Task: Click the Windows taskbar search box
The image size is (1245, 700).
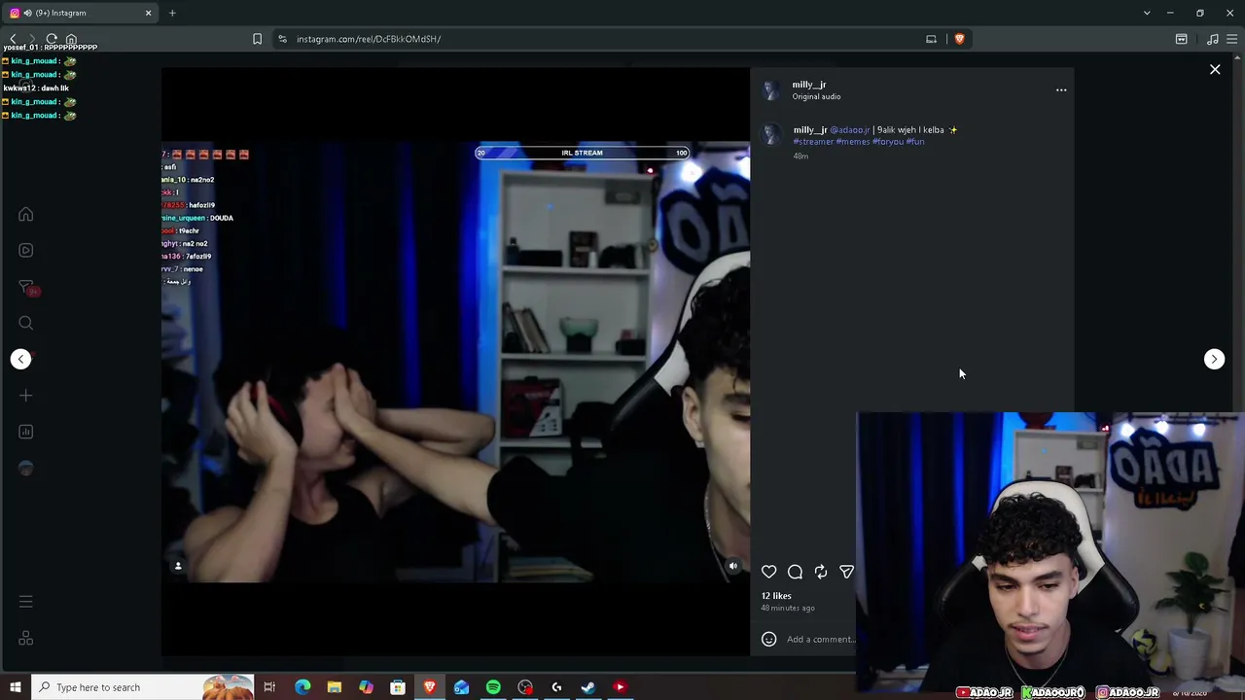Action: coord(142,687)
